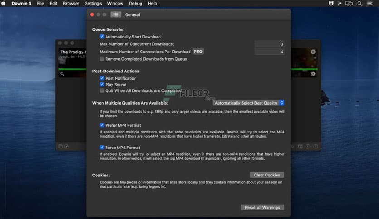Enable Remove Completed Downloads from Queue
The height and width of the screenshot is (219, 379).
pyautogui.click(x=102, y=59)
